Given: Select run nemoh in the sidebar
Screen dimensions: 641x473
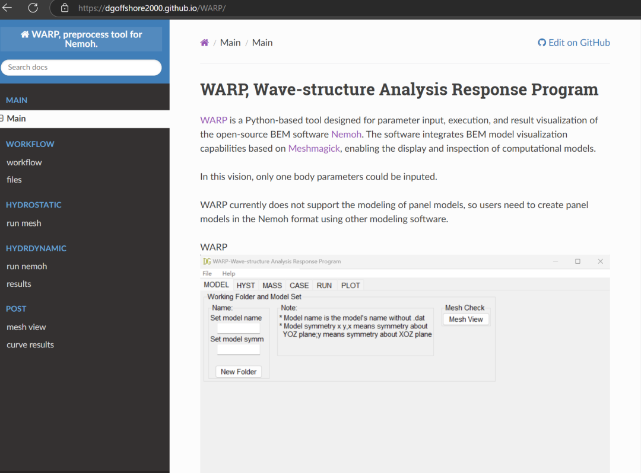Looking at the screenshot, I should (x=27, y=267).
